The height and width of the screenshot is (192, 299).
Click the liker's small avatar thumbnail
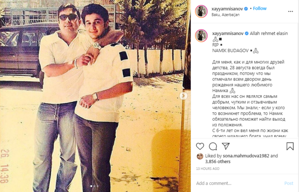[200, 157]
